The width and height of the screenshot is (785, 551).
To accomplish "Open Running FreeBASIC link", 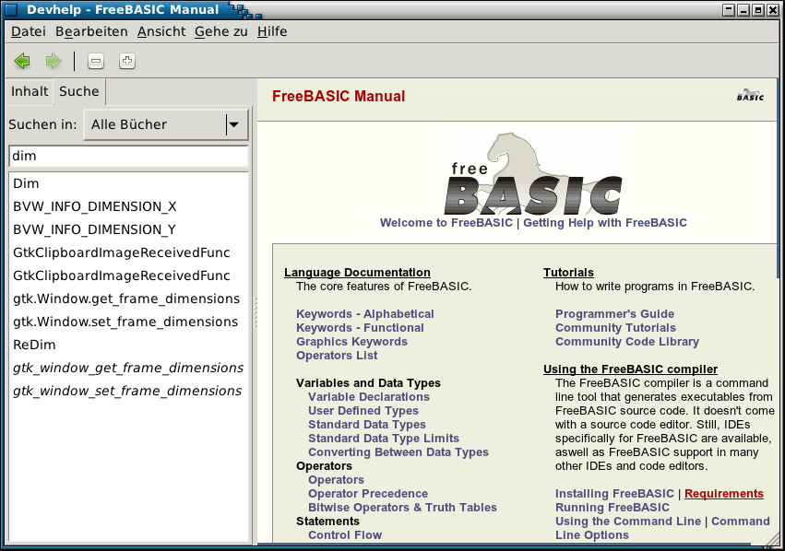I will [x=613, y=508].
